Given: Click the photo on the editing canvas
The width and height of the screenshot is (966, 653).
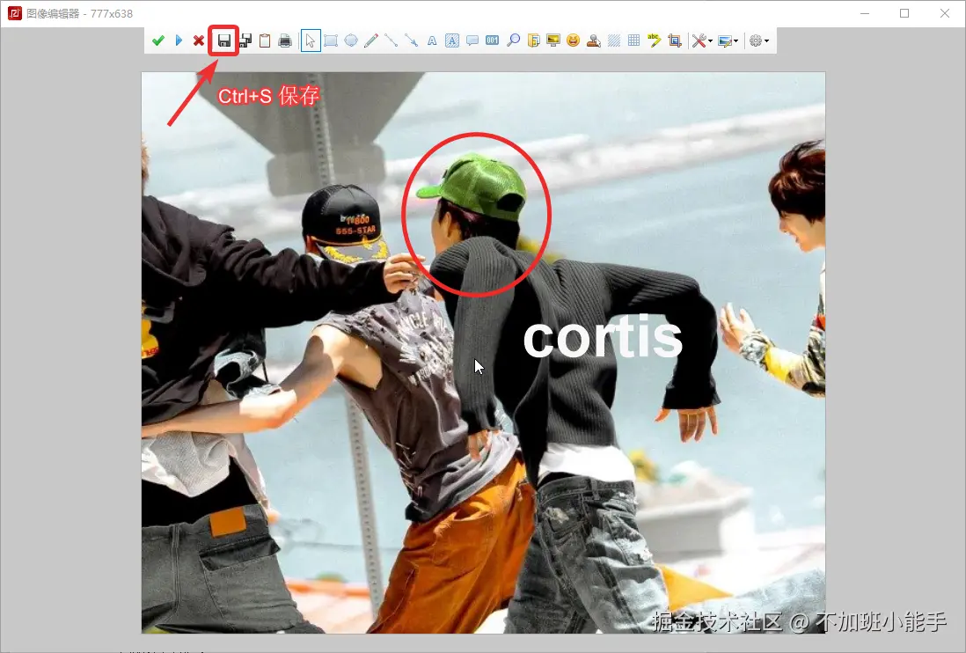Looking at the screenshot, I should coord(483,352).
